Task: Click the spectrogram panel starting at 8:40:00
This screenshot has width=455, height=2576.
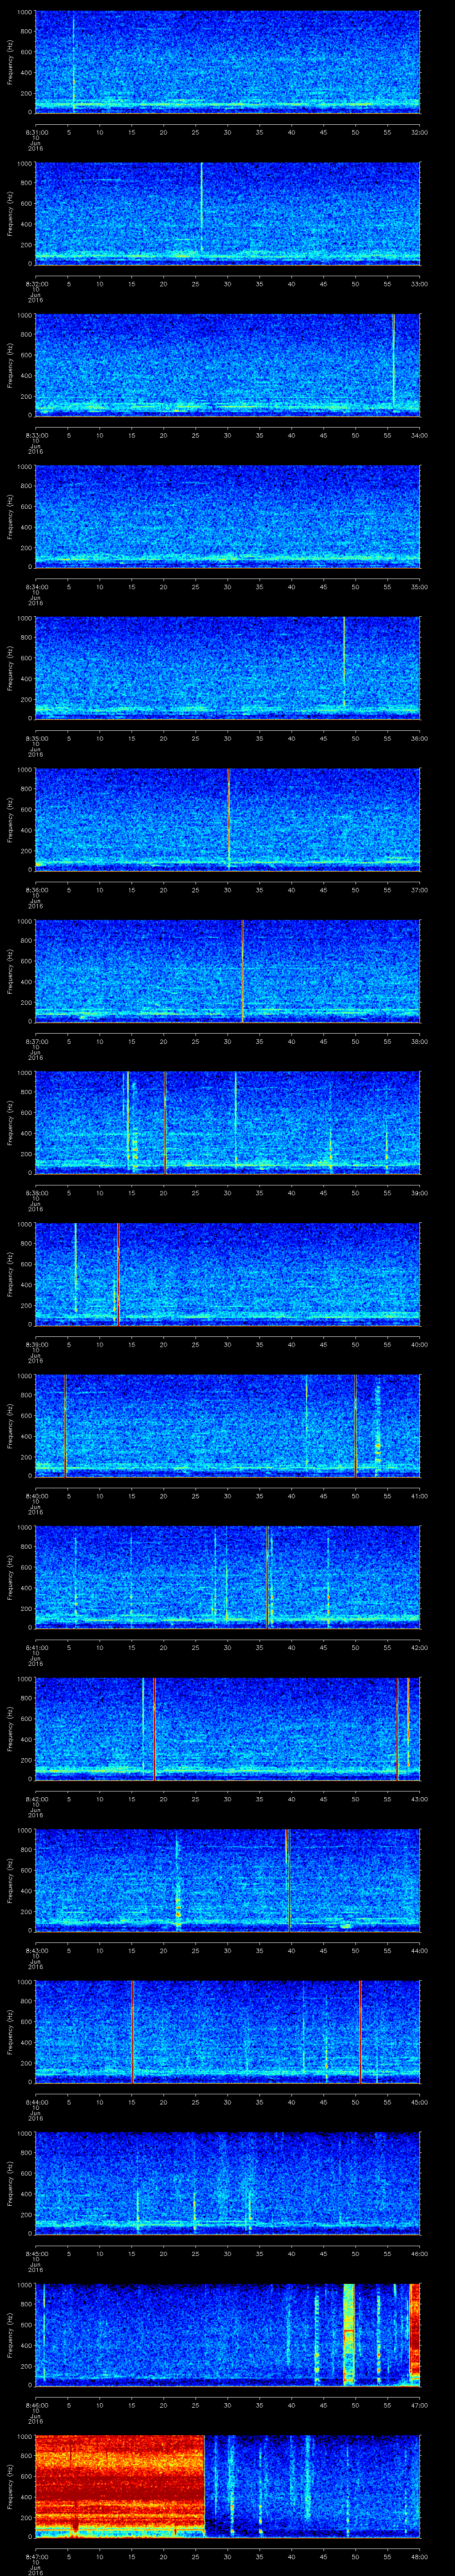Action: (x=227, y=1425)
